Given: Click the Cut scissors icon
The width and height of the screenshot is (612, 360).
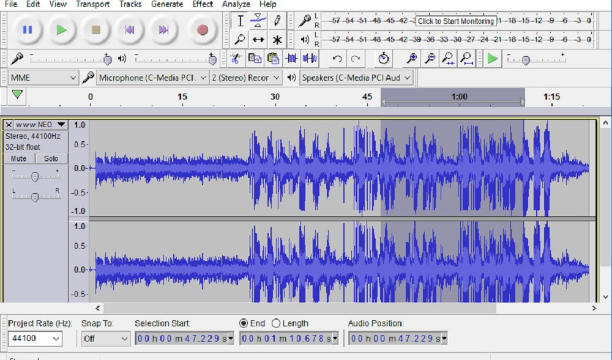Looking at the screenshot, I should tap(236, 59).
